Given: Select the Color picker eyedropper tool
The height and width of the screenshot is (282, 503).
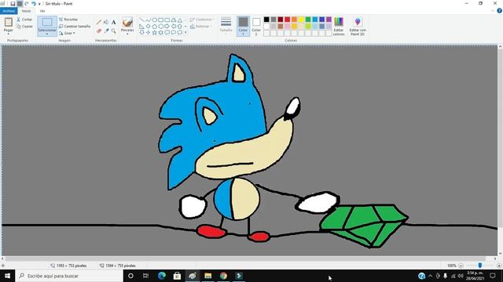Looking at the screenshot, I should coord(106,31).
